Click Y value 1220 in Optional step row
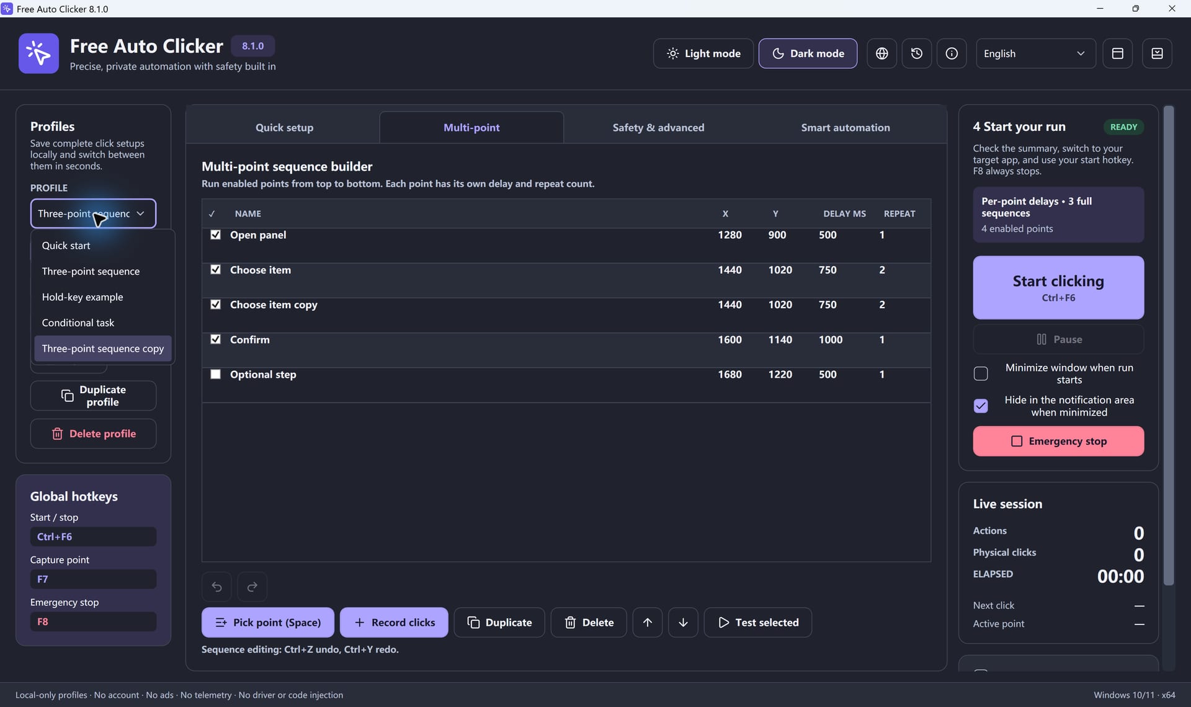This screenshot has height=707, width=1191. point(780,374)
